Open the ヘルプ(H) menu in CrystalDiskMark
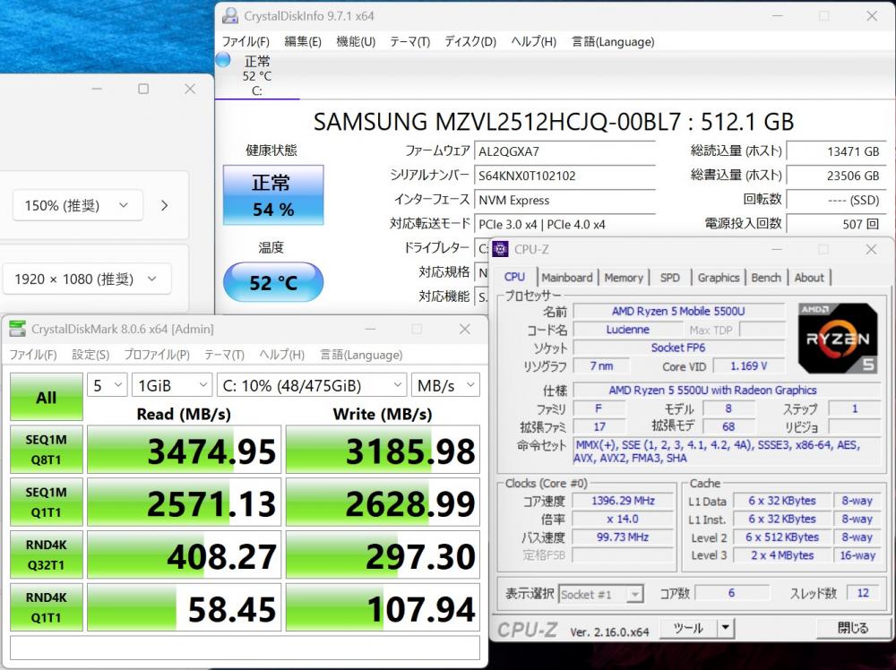 (x=281, y=355)
